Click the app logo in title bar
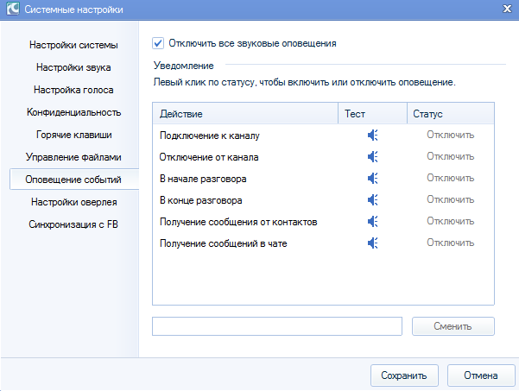The width and height of the screenshot is (519, 391). 13,9
